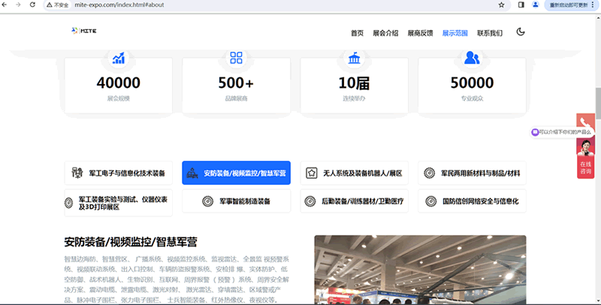
Task: Reload the page with the browser refresh icon
Action: (37, 5)
